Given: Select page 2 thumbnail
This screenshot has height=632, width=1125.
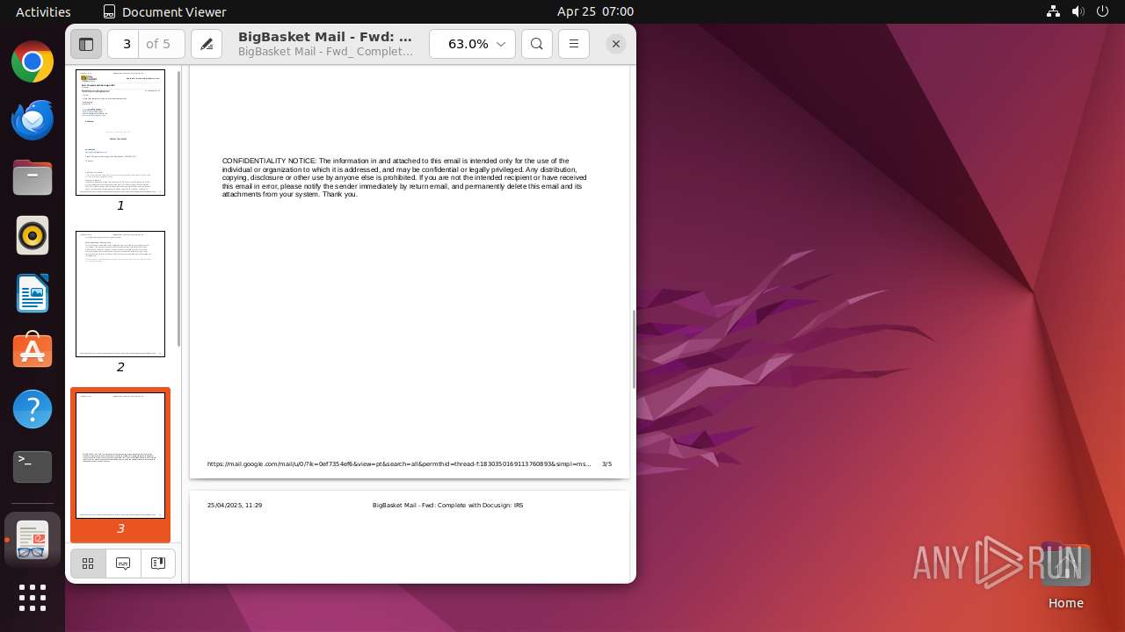Looking at the screenshot, I should [x=120, y=294].
